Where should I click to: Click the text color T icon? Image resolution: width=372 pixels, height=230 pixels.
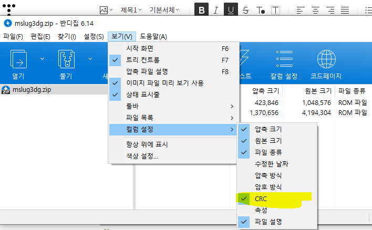pos(261,10)
